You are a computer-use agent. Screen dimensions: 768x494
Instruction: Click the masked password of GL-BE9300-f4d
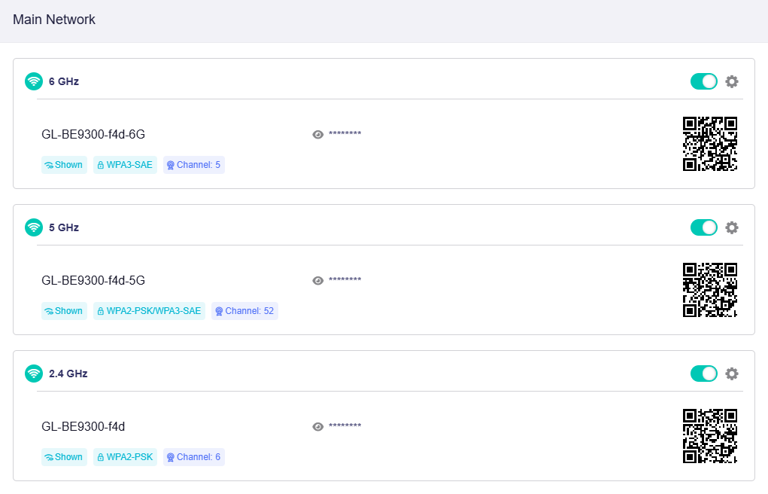(x=345, y=425)
